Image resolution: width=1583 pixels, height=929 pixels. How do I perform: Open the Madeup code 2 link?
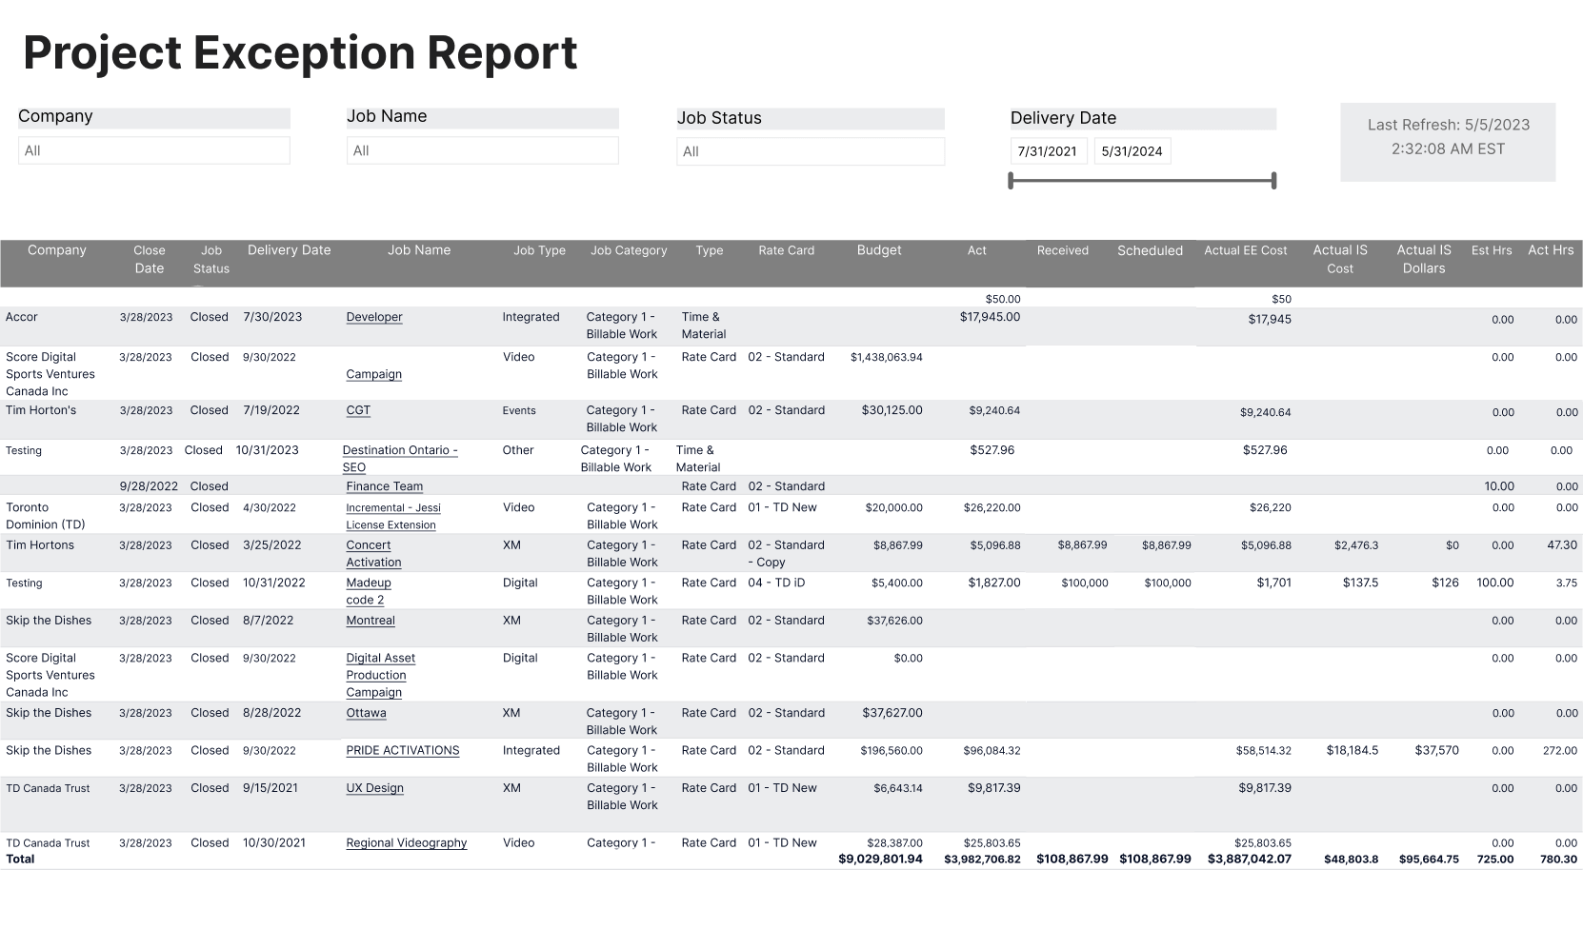(370, 590)
